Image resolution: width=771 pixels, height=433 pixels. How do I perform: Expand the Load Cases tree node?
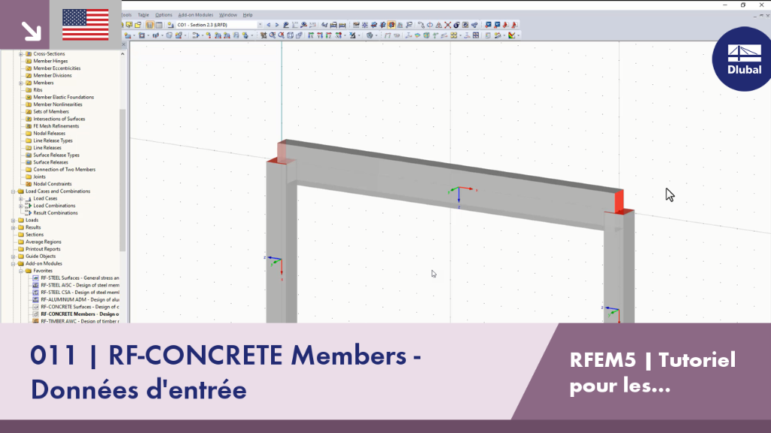pos(20,198)
